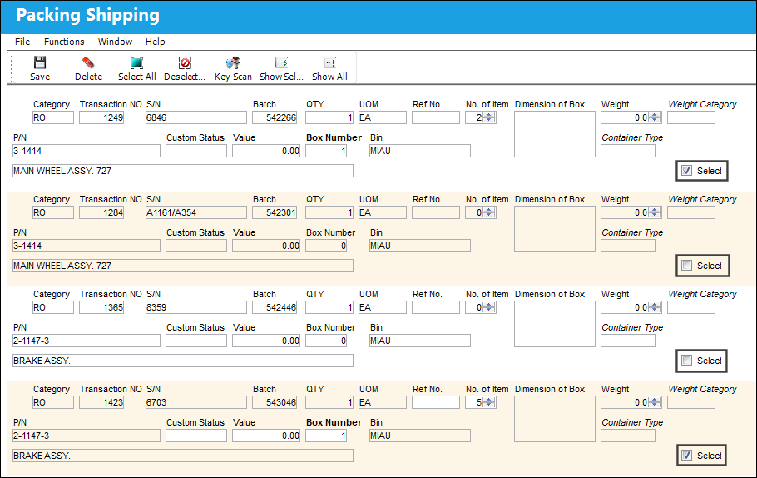
Task: Click the Show All toolbar icon
Action: 329,62
